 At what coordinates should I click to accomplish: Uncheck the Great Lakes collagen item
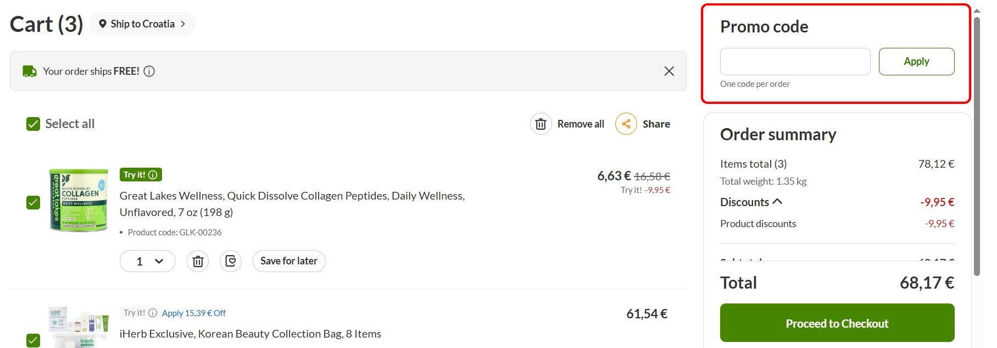tap(33, 202)
